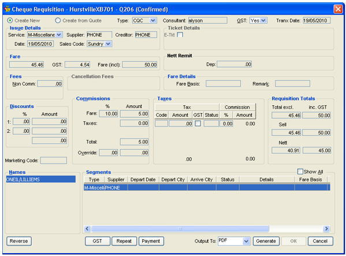Screen dimensions: 346x256
Task: Click the Arrive City column header
Action: [x=202, y=179]
